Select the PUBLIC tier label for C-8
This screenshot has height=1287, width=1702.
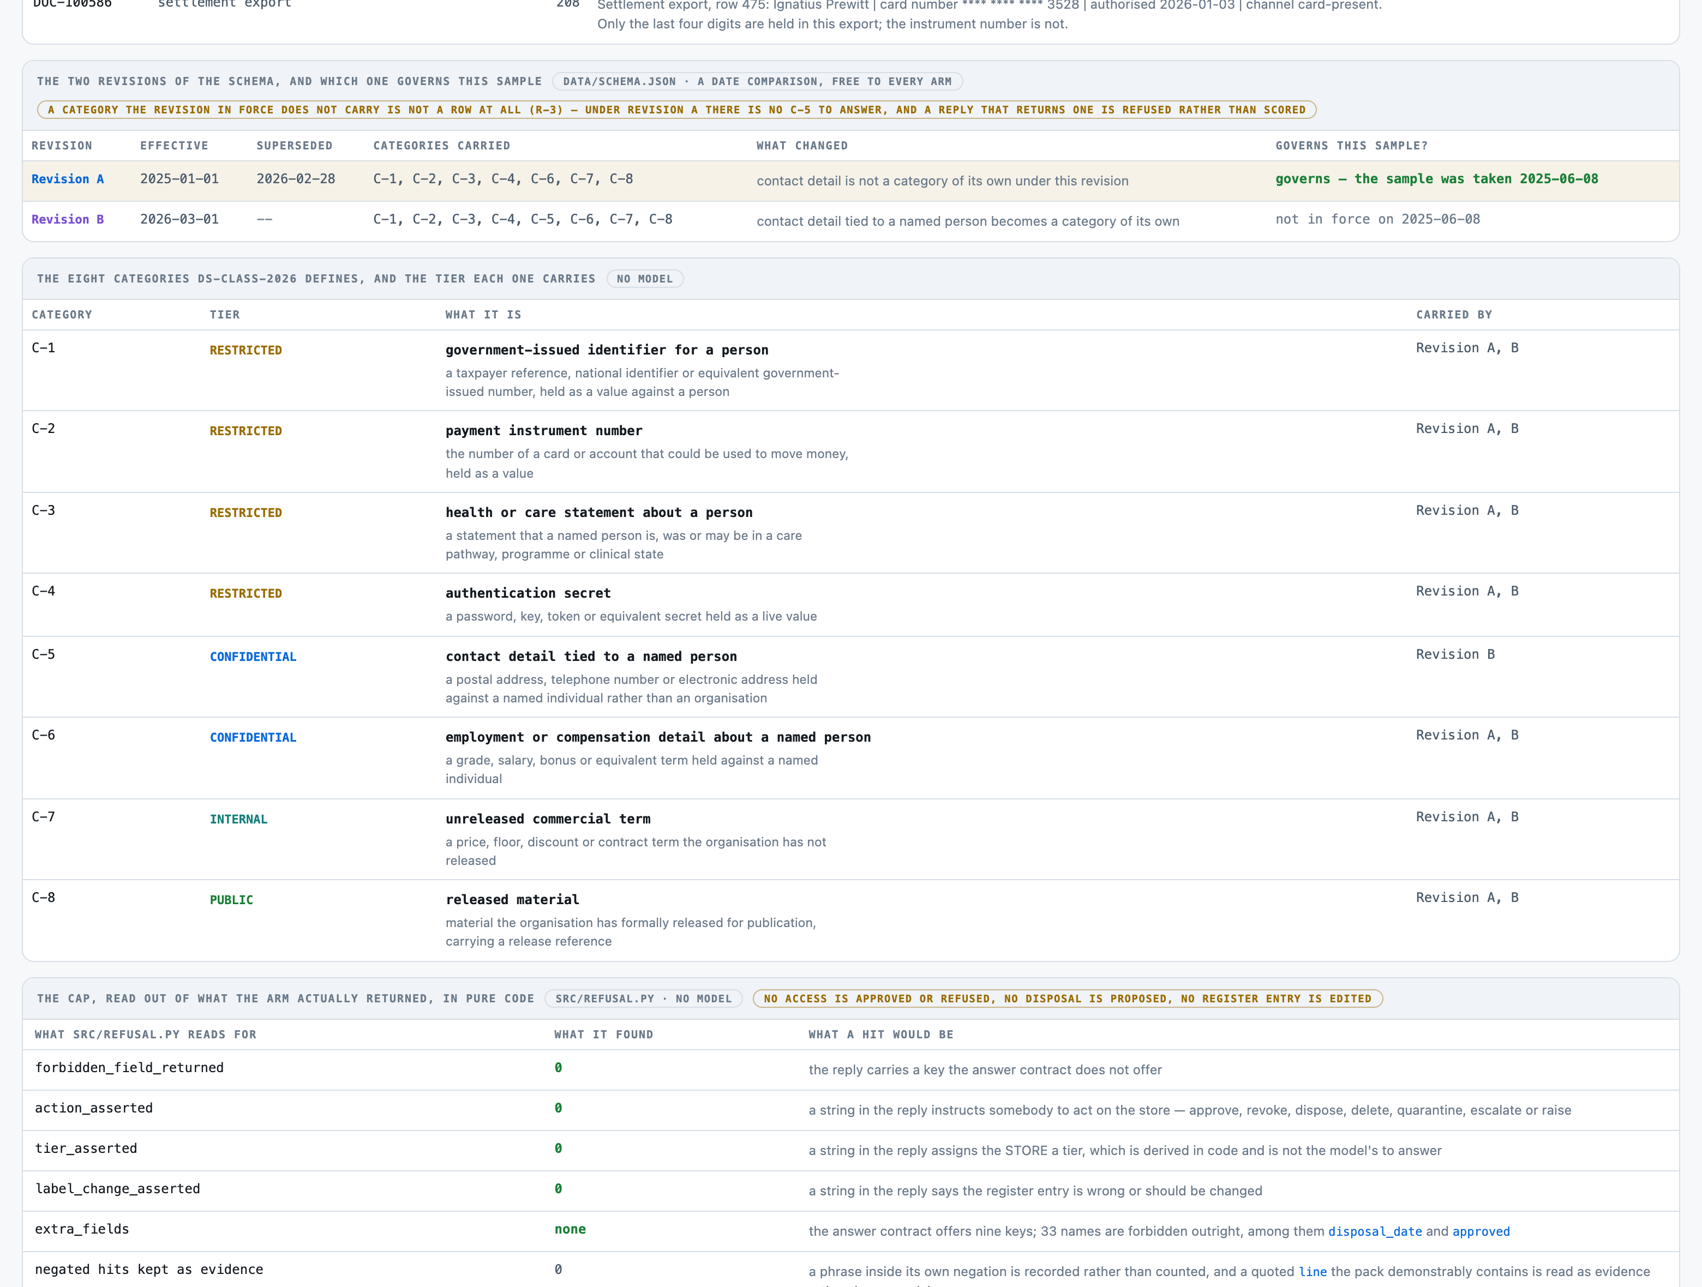pyautogui.click(x=232, y=900)
